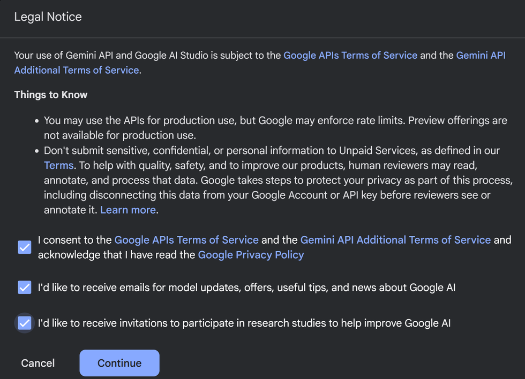Click the research studies invitation label text
The image size is (525, 379).
[244, 323]
